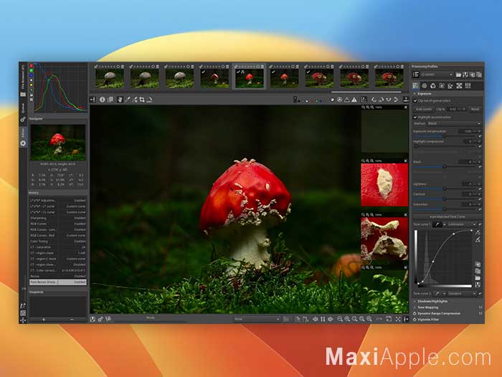Open the Metadata tab icon
502x377 pixels.
[468, 86]
